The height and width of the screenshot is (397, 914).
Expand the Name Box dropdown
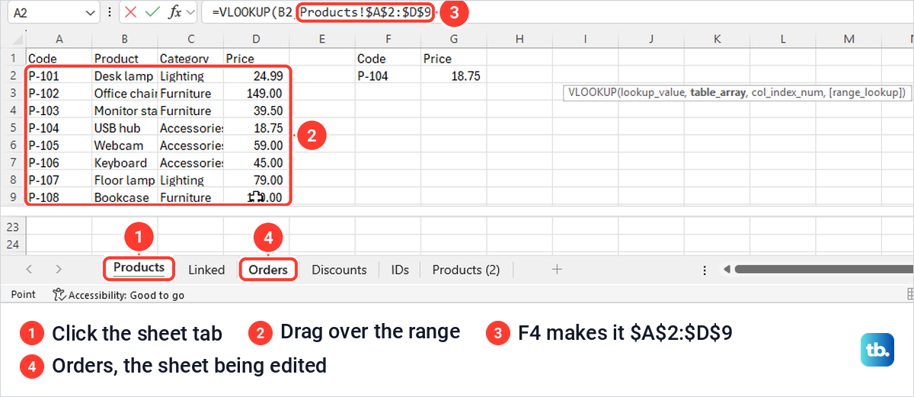coord(91,13)
